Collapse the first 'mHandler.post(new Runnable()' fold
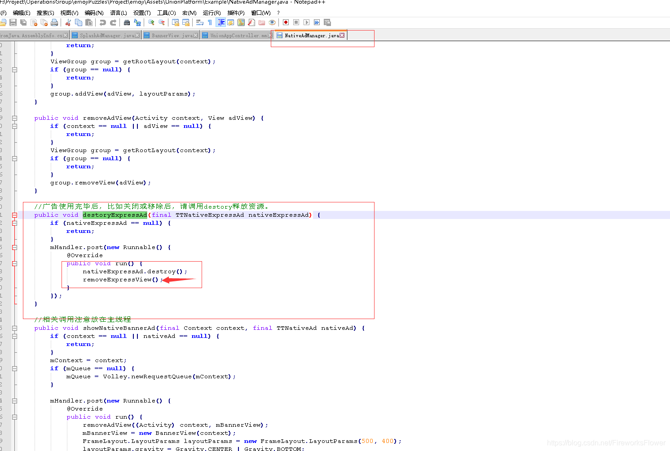This screenshot has height=451, width=670. click(14, 247)
